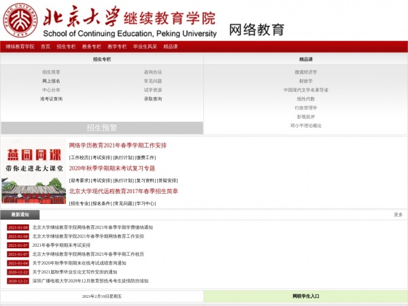The height and width of the screenshot is (306, 408).
Task: Open 2020年秋季学期期末考试复习专题 headline
Action: pyautogui.click(x=112, y=169)
